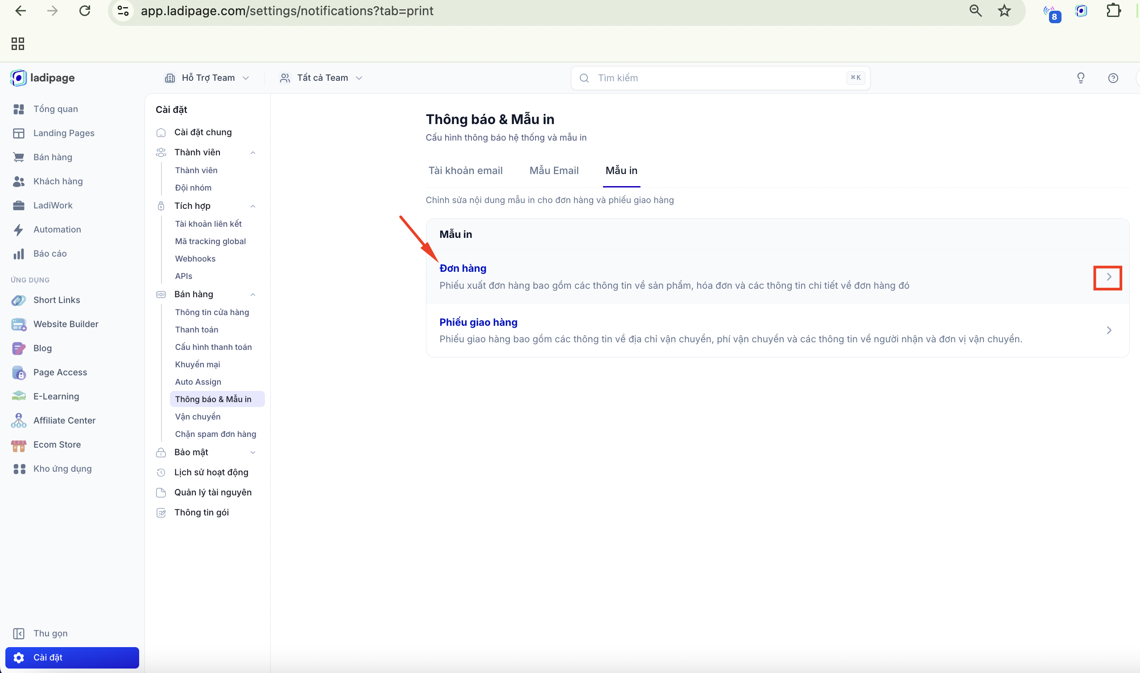Go to Vận chuyển settings

click(198, 416)
